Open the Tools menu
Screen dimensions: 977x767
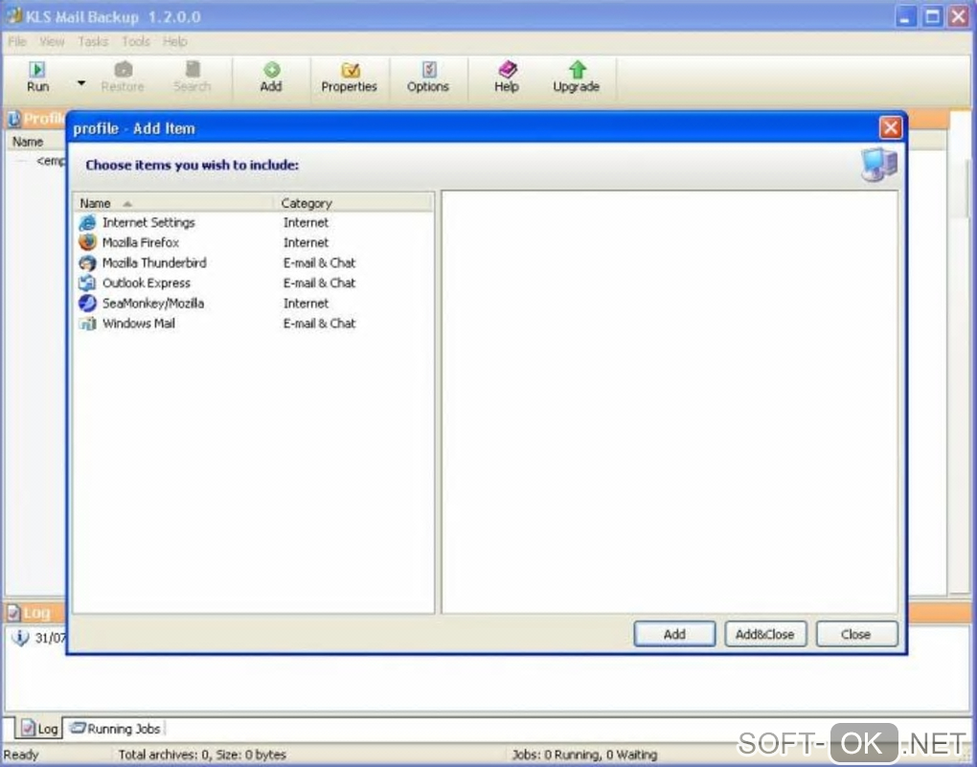click(135, 42)
